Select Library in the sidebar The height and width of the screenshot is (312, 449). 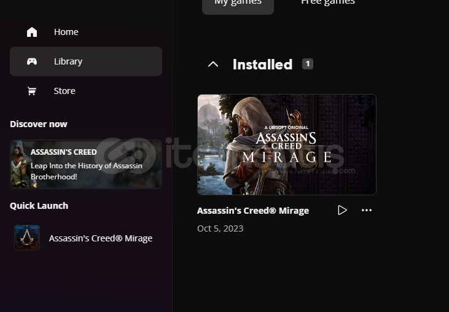[86, 61]
